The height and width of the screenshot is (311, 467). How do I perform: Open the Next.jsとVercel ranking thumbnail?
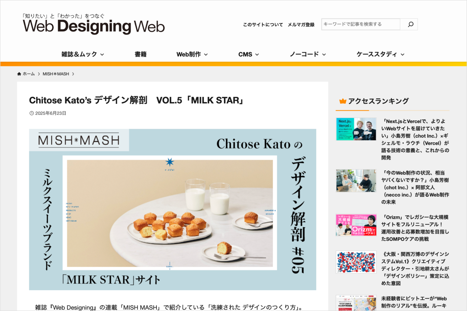356,129
